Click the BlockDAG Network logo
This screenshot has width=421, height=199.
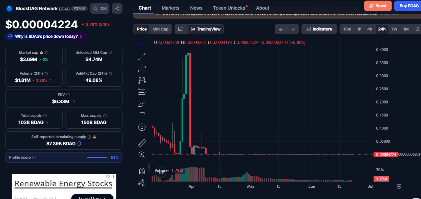point(9,8)
